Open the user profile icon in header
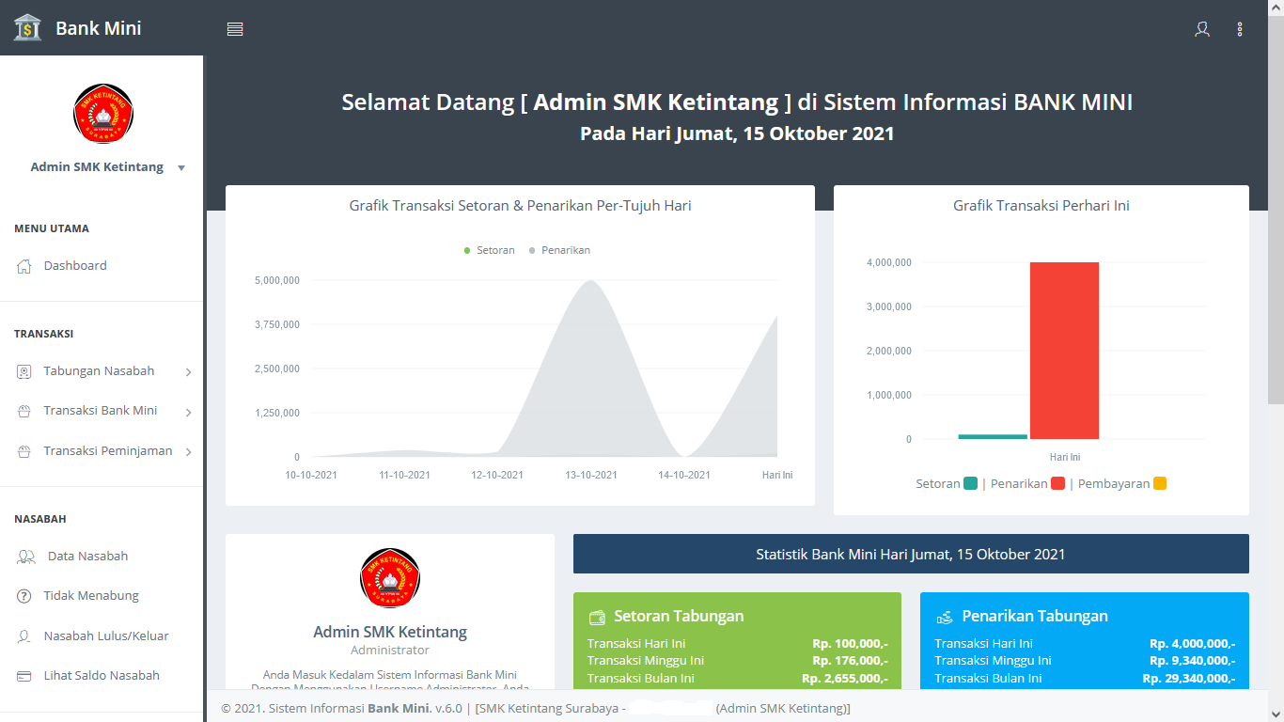Viewport: 1284px width, 722px height. 1202,29
